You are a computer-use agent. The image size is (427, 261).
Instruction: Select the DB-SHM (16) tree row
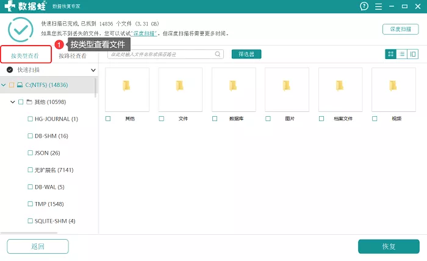coord(49,136)
